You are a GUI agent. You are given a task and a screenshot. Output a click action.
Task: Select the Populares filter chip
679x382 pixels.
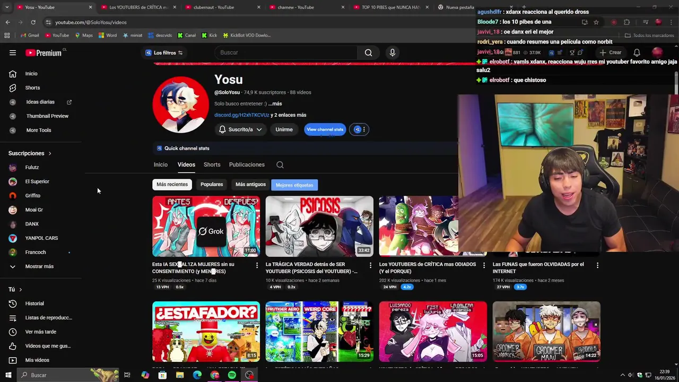212,185
